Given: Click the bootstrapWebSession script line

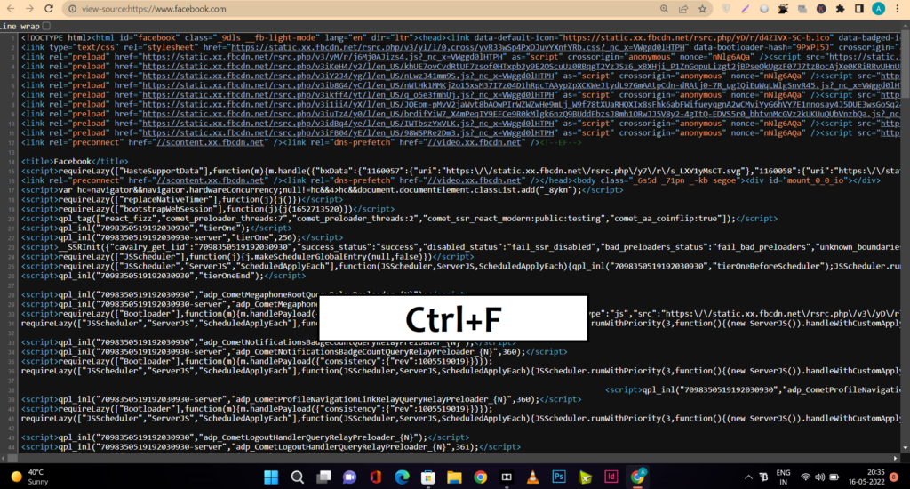Looking at the screenshot, I should (208, 209).
